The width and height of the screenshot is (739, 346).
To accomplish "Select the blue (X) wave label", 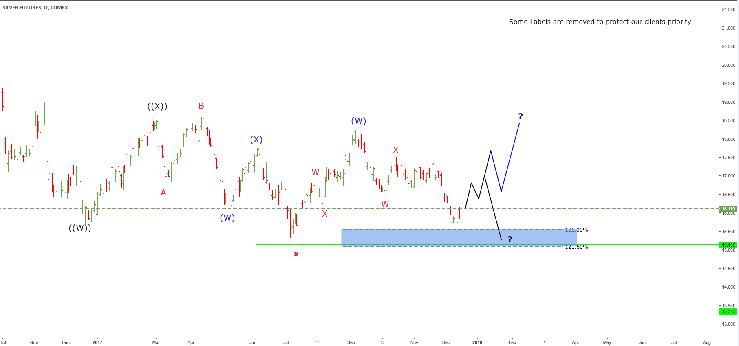I will pyautogui.click(x=256, y=140).
